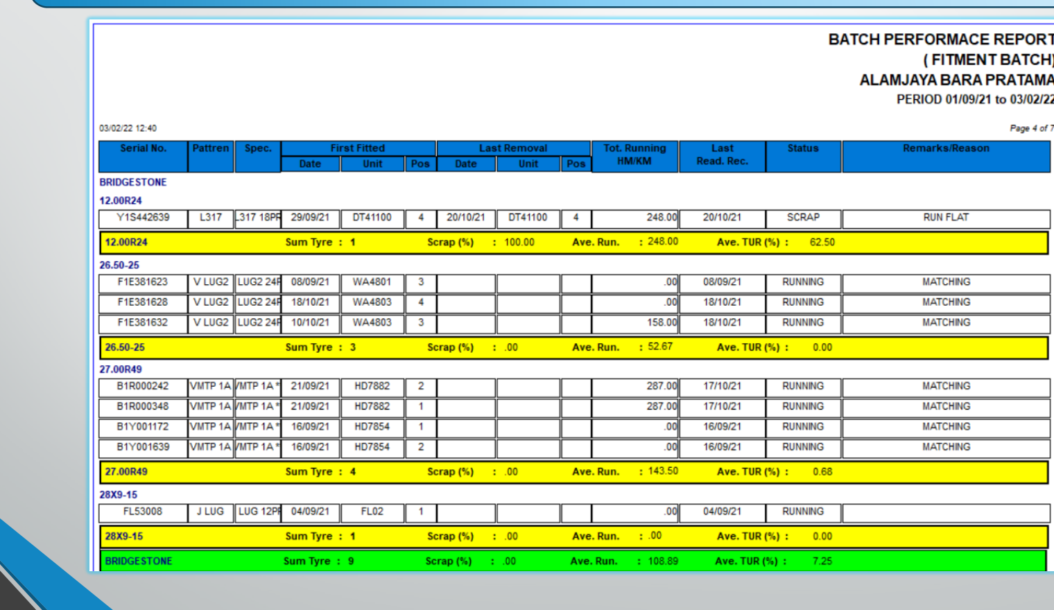The height and width of the screenshot is (610, 1054).
Task: Click the "BATCH PERFORMACE REPORT" title
Action: (x=941, y=40)
